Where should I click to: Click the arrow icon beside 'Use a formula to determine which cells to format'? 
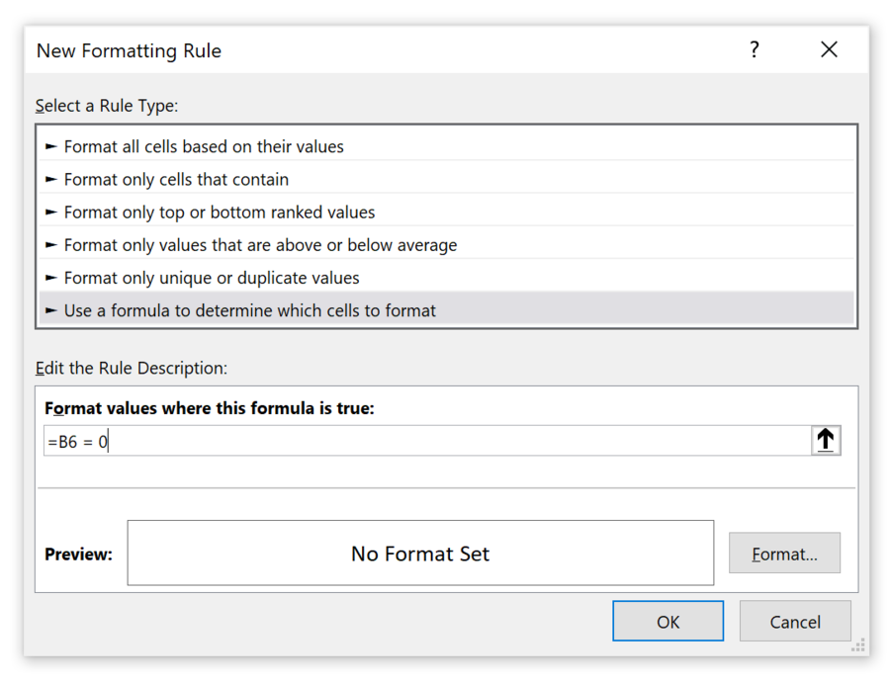pos(49,310)
